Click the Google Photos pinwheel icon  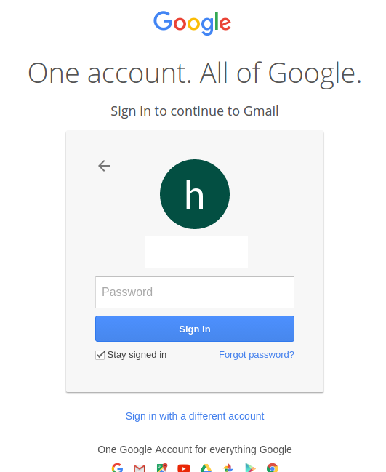point(228,468)
